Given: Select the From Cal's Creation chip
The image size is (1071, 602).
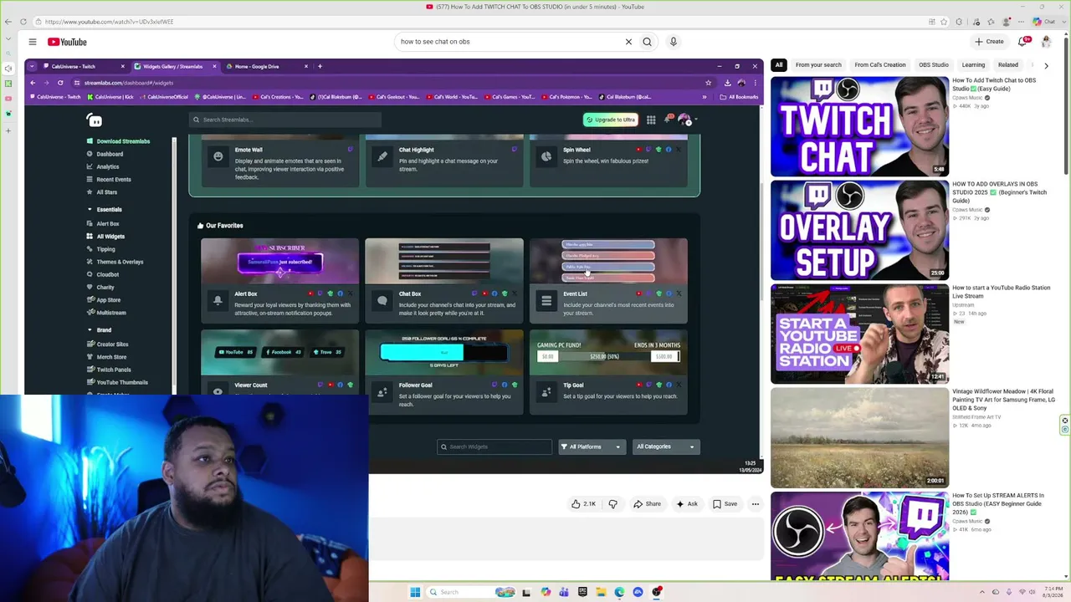Looking at the screenshot, I should [880, 65].
